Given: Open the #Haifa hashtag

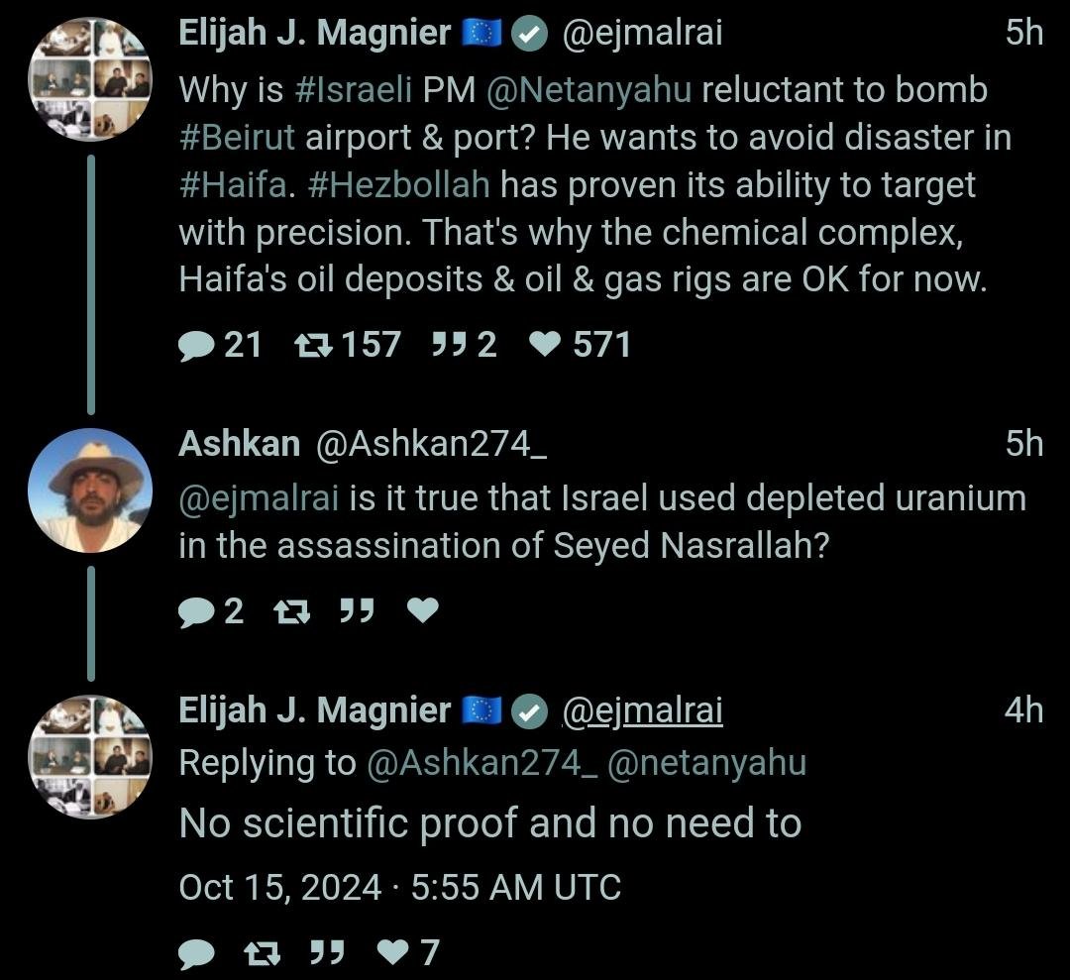Looking at the screenshot, I should [x=232, y=184].
